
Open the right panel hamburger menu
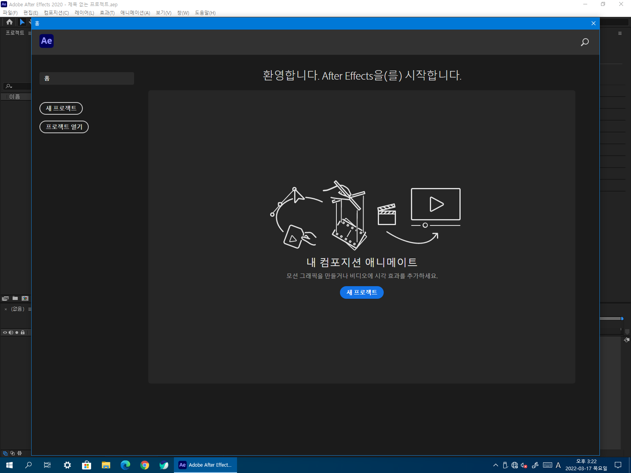click(x=620, y=34)
